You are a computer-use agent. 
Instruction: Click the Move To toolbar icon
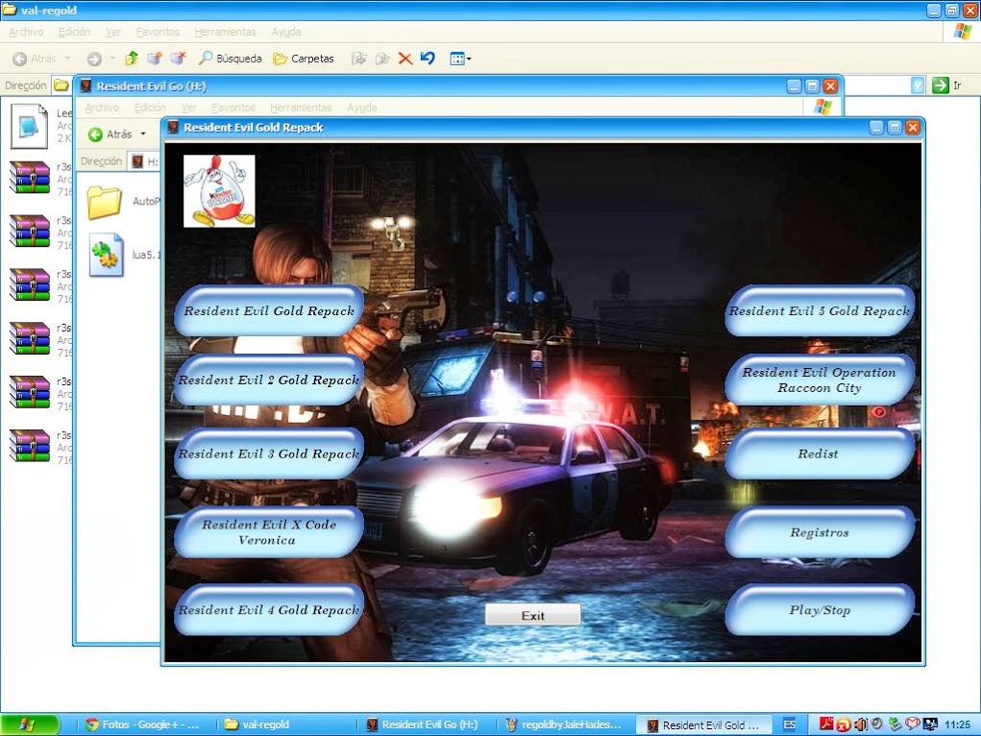(x=358, y=59)
